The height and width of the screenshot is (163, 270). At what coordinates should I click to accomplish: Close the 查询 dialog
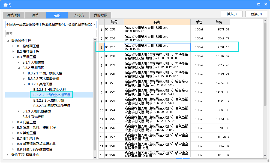pos(266,4)
